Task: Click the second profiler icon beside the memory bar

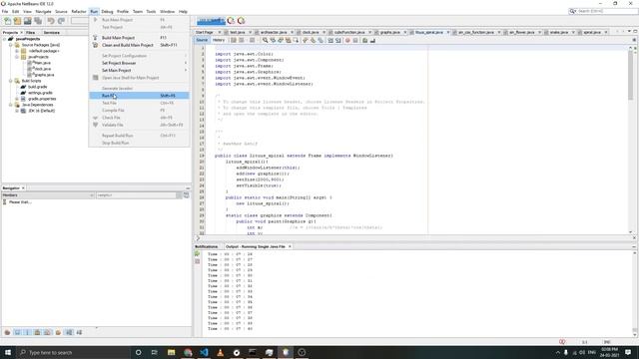Action: [242, 21]
